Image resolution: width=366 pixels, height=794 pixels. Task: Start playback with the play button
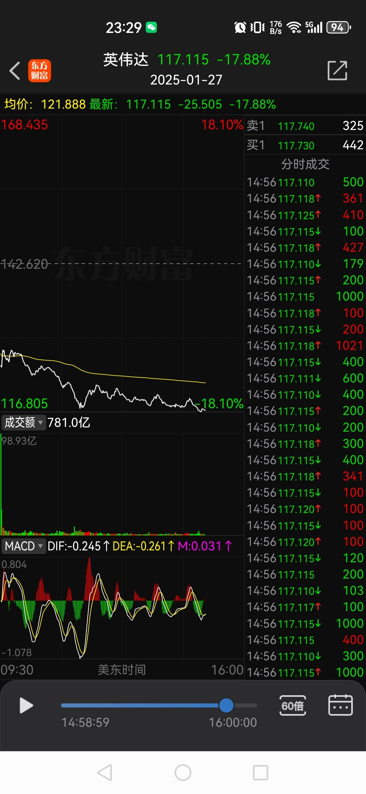point(26,705)
